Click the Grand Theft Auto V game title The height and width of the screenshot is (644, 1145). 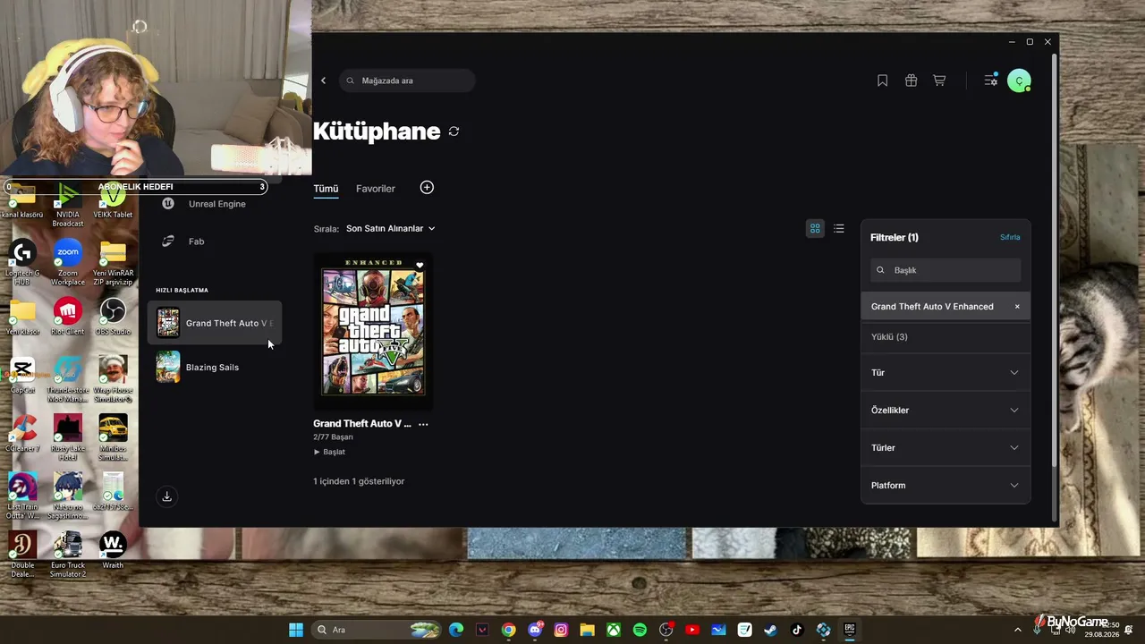point(362,424)
